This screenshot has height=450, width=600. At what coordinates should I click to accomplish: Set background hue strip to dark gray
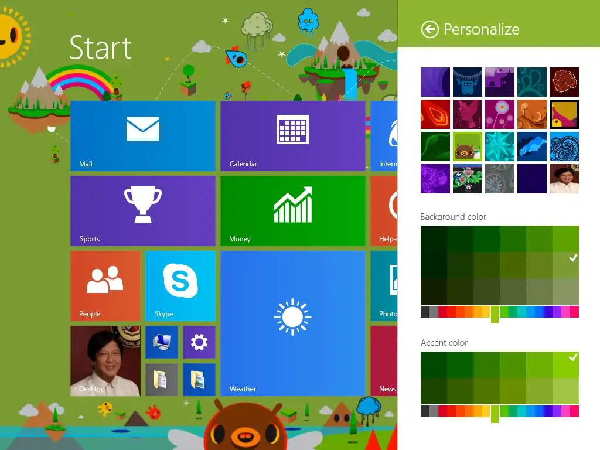(425, 312)
